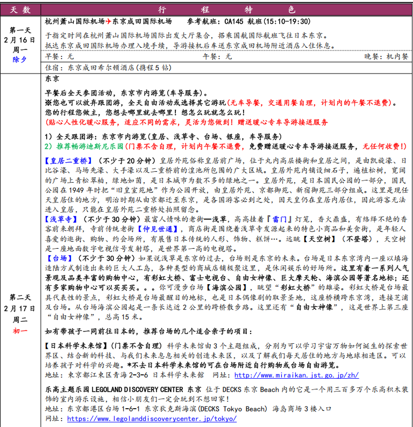The image size is (413, 427).
Task: Click the 晚餐：机内餐 dinner cell
Action: click(x=386, y=56)
